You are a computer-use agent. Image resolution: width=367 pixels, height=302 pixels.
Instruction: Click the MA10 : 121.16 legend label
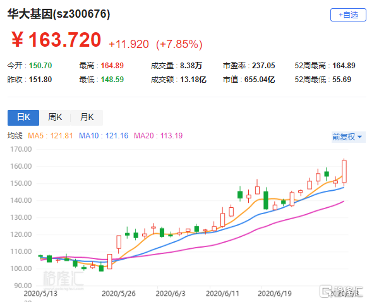point(104,136)
